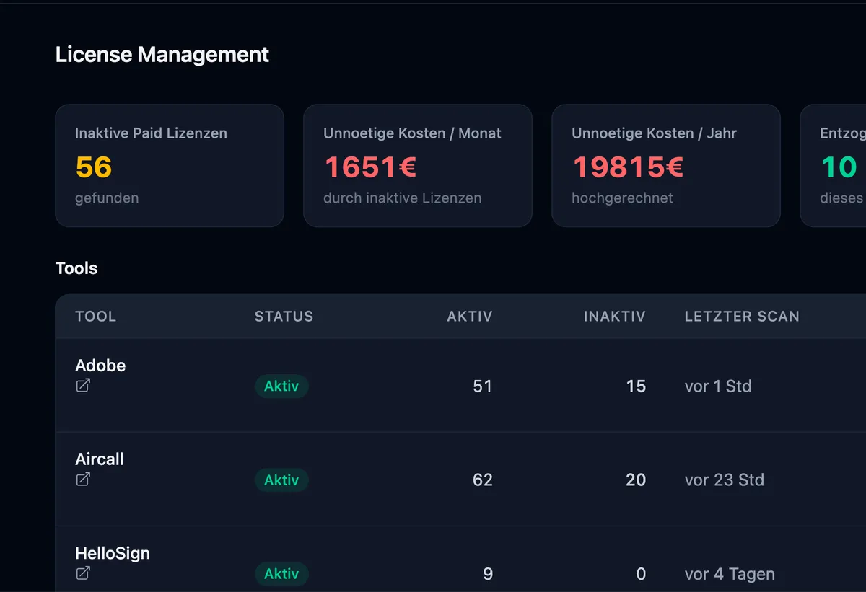Click the LETZTER SCAN value for HelloSign
The width and height of the screenshot is (866, 592).
pos(730,574)
